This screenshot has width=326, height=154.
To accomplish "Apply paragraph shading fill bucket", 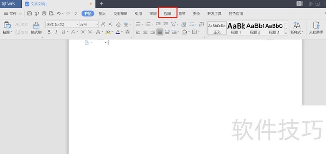I will (185, 32).
